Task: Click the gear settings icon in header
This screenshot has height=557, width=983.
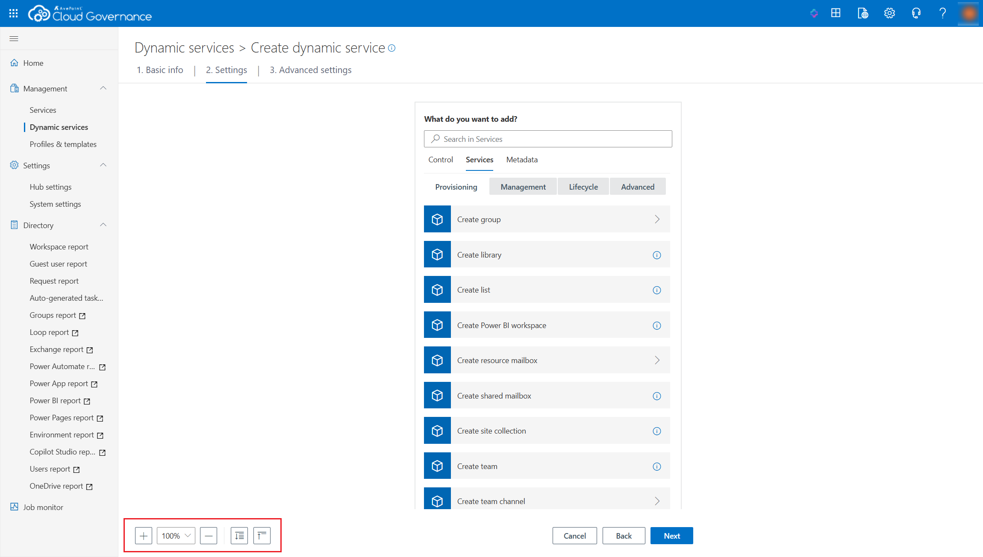Action: [889, 13]
